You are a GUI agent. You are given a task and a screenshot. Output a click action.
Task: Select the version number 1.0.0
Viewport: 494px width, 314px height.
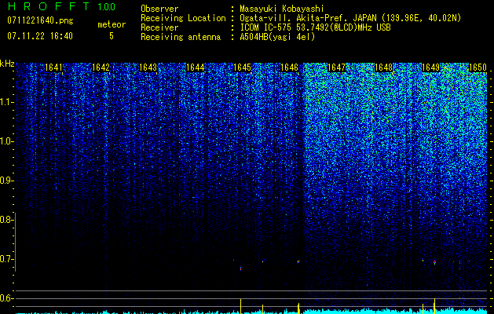(x=107, y=6)
